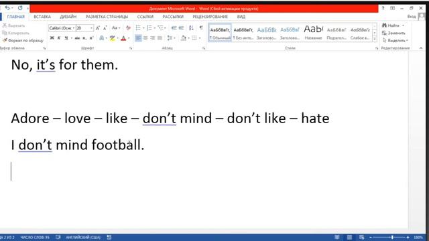This screenshot has height=241, width=429.
Task: Click the Find (Найти) binoculars button
Action: pos(393,25)
